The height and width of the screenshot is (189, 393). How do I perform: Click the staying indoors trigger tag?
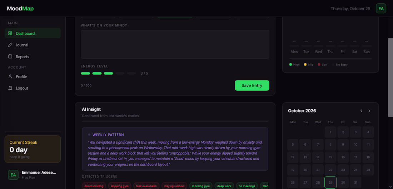tap(174, 186)
